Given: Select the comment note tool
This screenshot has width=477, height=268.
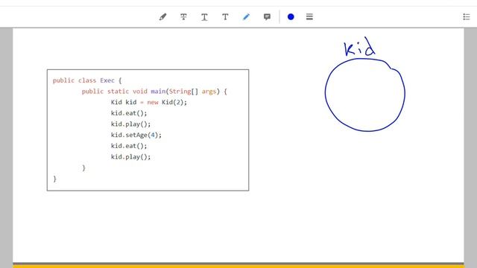Looking at the screenshot, I should click(x=267, y=16).
